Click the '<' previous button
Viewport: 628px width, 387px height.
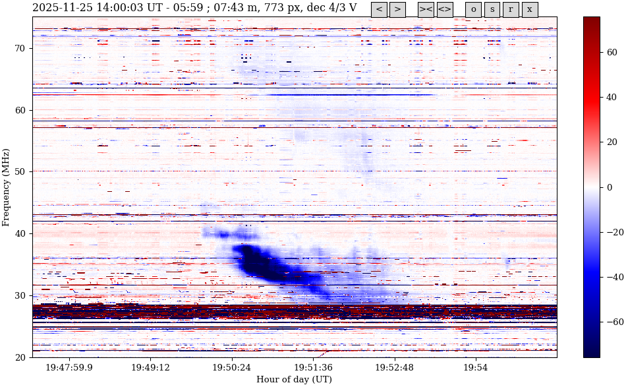click(379, 9)
